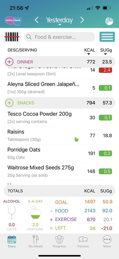Open the More tab

click(107, 241)
